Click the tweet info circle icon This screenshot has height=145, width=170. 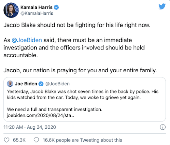tap(163, 127)
